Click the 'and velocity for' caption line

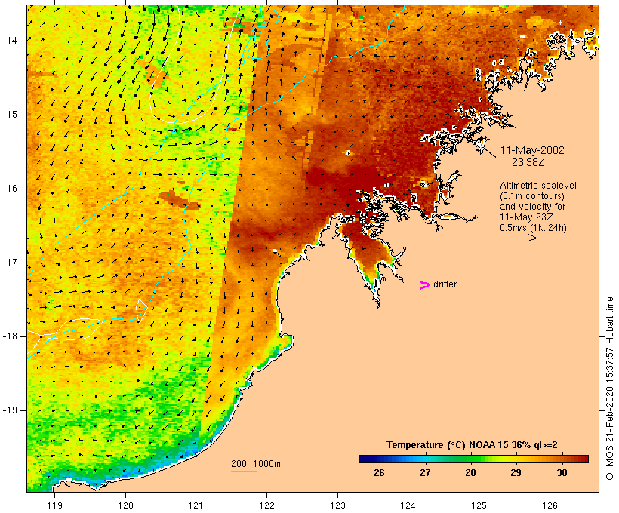[532, 207]
